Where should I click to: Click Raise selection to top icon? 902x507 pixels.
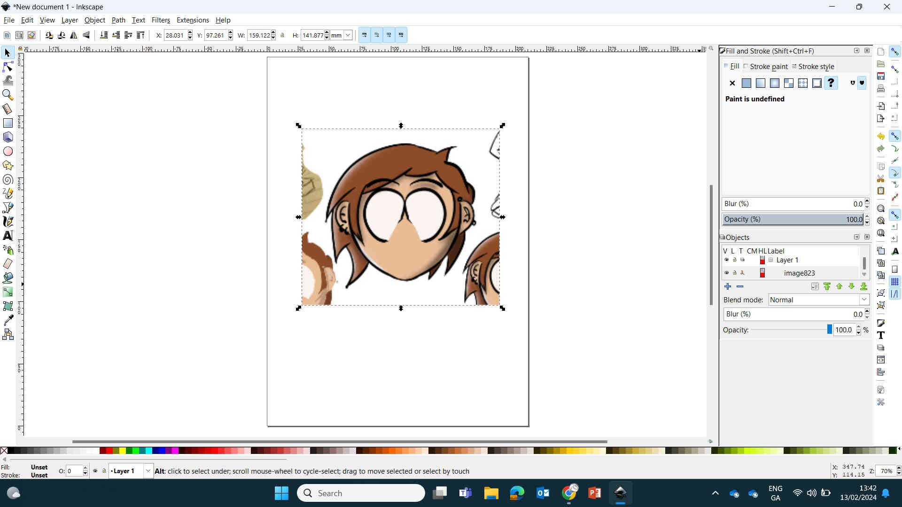(140, 35)
